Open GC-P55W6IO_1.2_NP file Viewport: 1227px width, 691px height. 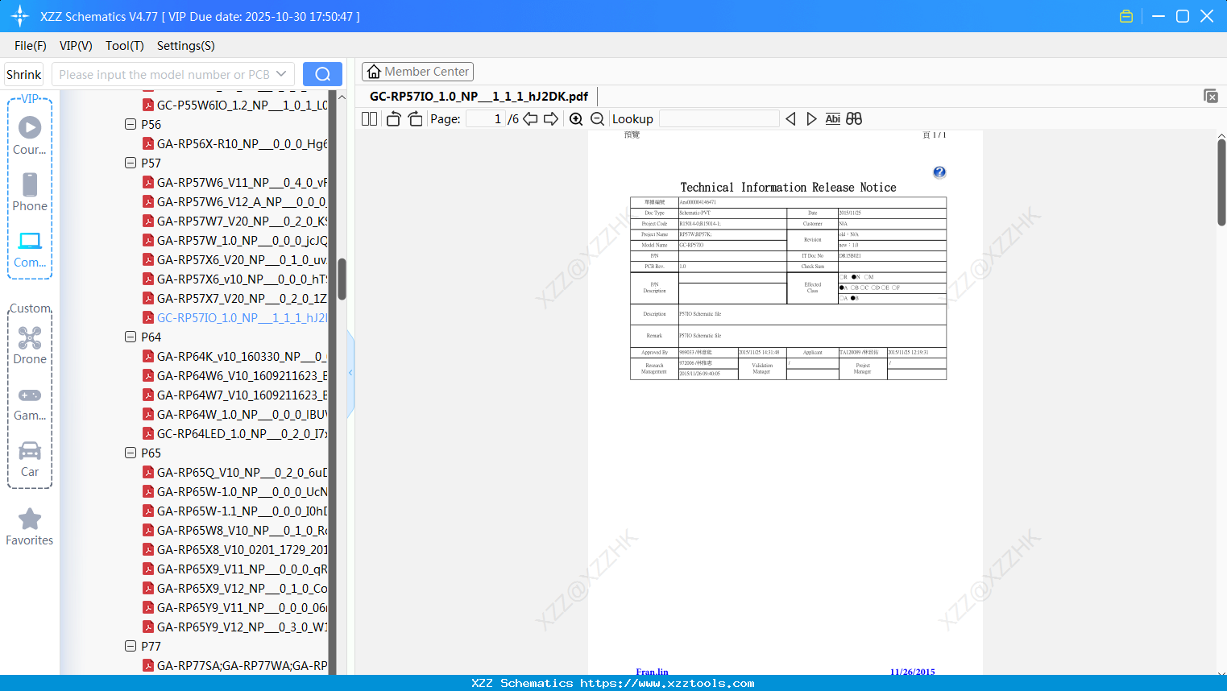pos(234,106)
